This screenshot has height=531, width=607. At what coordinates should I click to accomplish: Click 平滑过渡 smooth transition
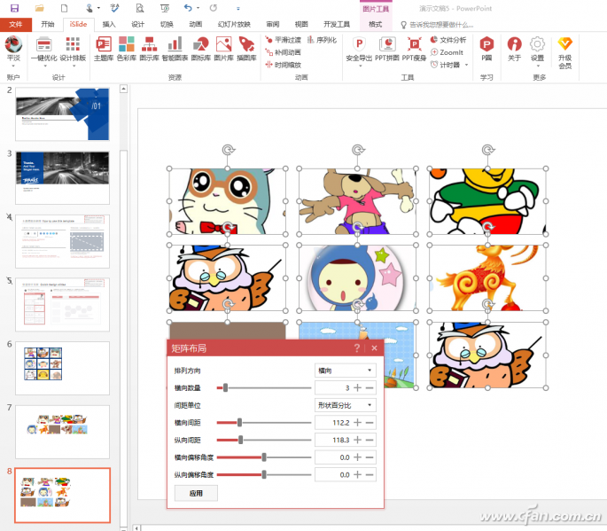point(283,40)
